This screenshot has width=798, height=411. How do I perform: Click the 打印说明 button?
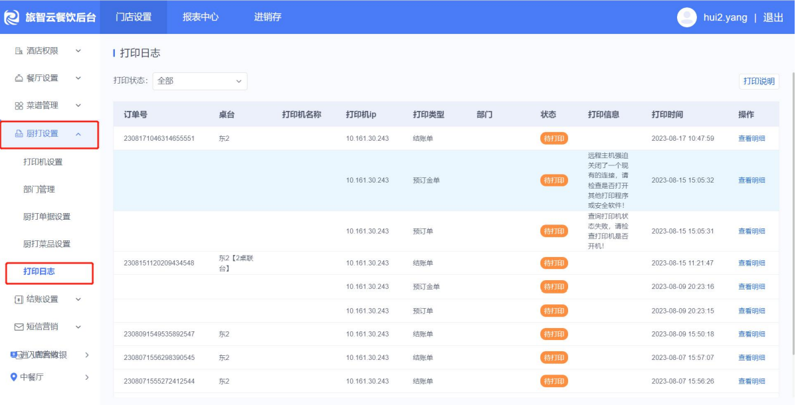click(x=759, y=81)
